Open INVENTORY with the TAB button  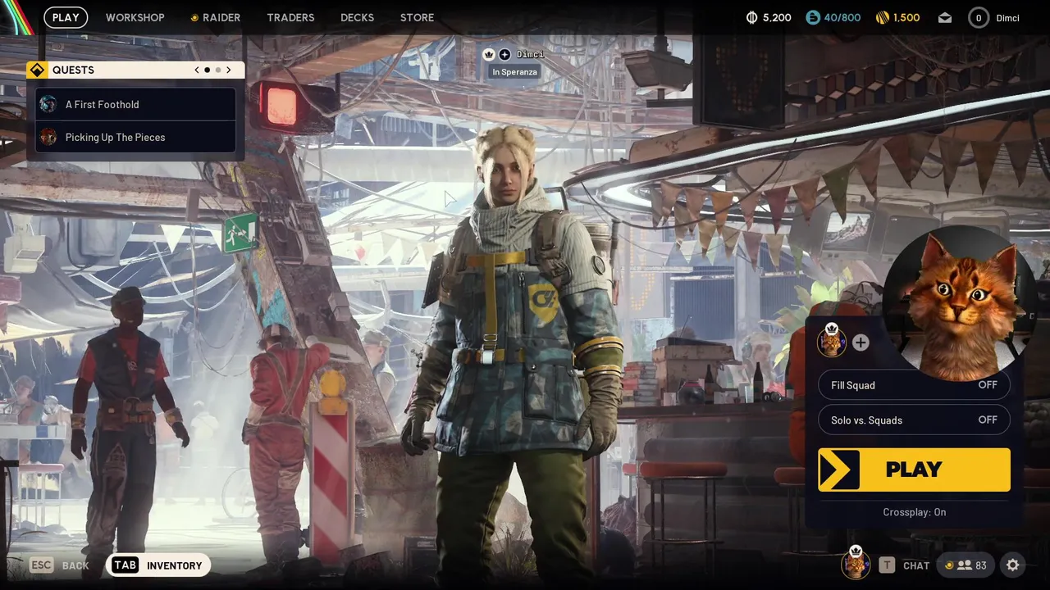[158, 565]
